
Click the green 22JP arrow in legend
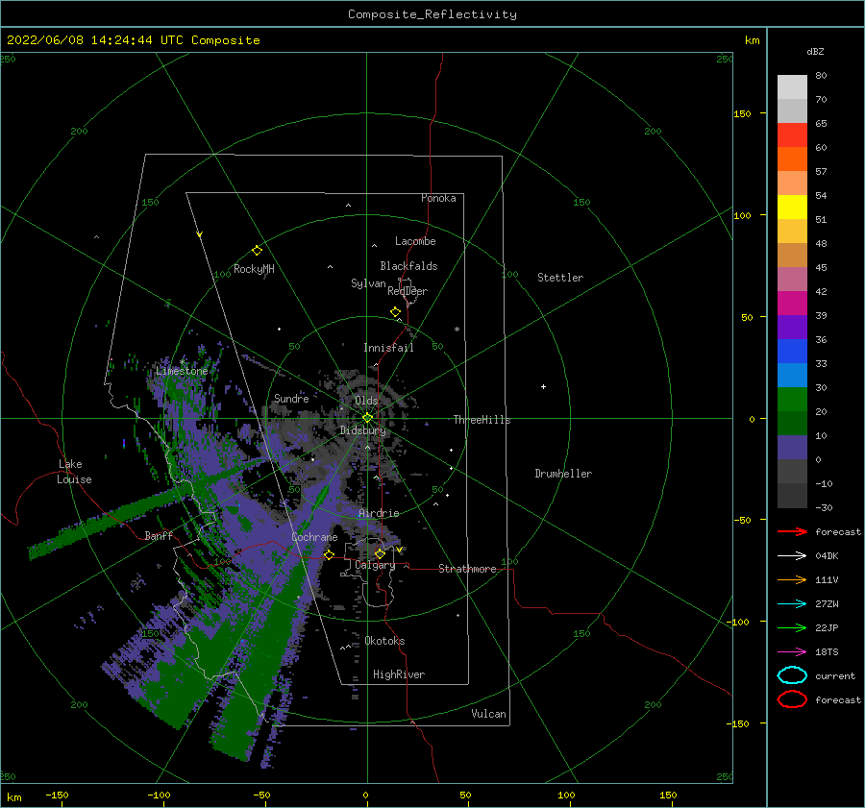792,627
